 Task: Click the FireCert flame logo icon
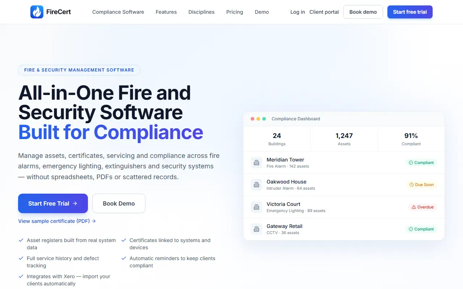[37, 12]
